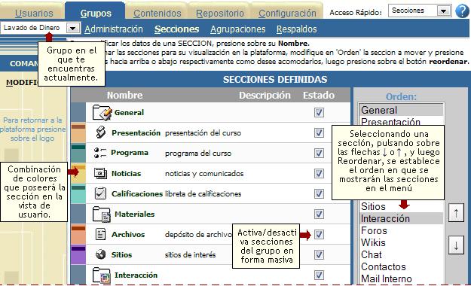Uncheck the Programa section checkbox
Screen dimensions: 471x286
click(x=319, y=153)
